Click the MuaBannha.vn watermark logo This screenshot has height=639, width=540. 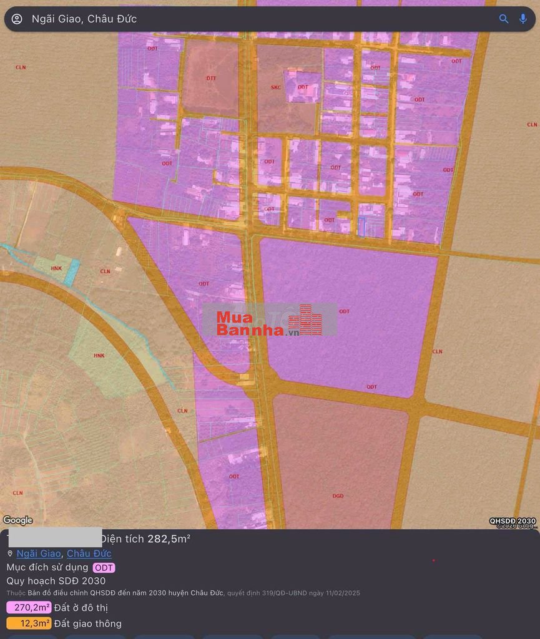[x=270, y=320]
